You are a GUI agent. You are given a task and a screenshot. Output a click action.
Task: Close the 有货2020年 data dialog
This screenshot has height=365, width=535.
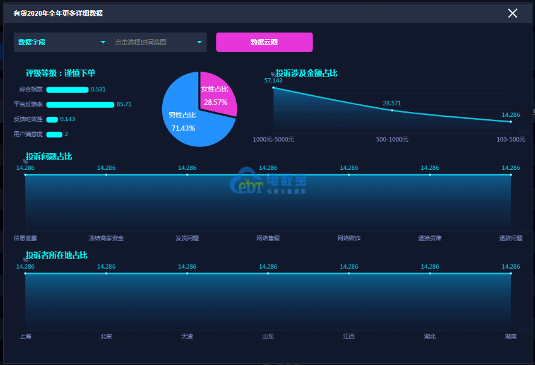(x=513, y=13)
